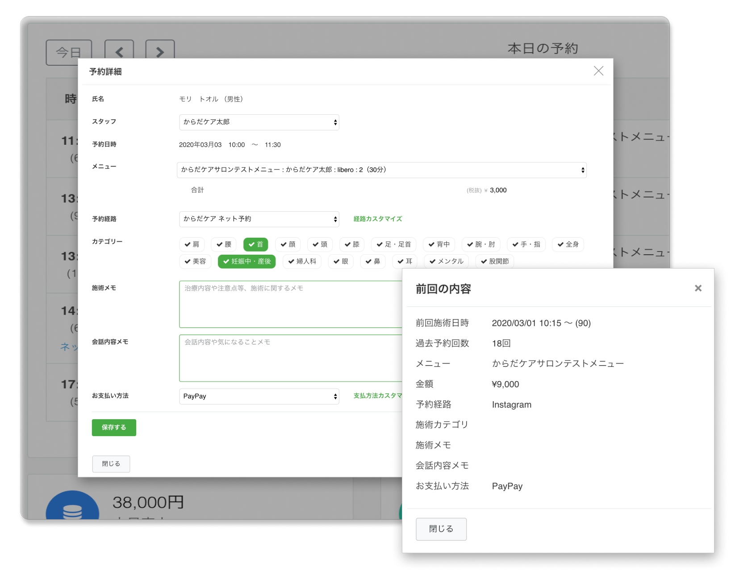The width and height of the screenshot is (731, 584).
Task: Deselect the 首 category tag
Action: click(x=255, y=244)
